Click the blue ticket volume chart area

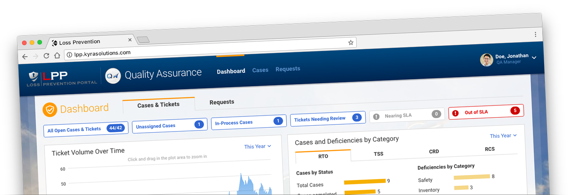250,185
